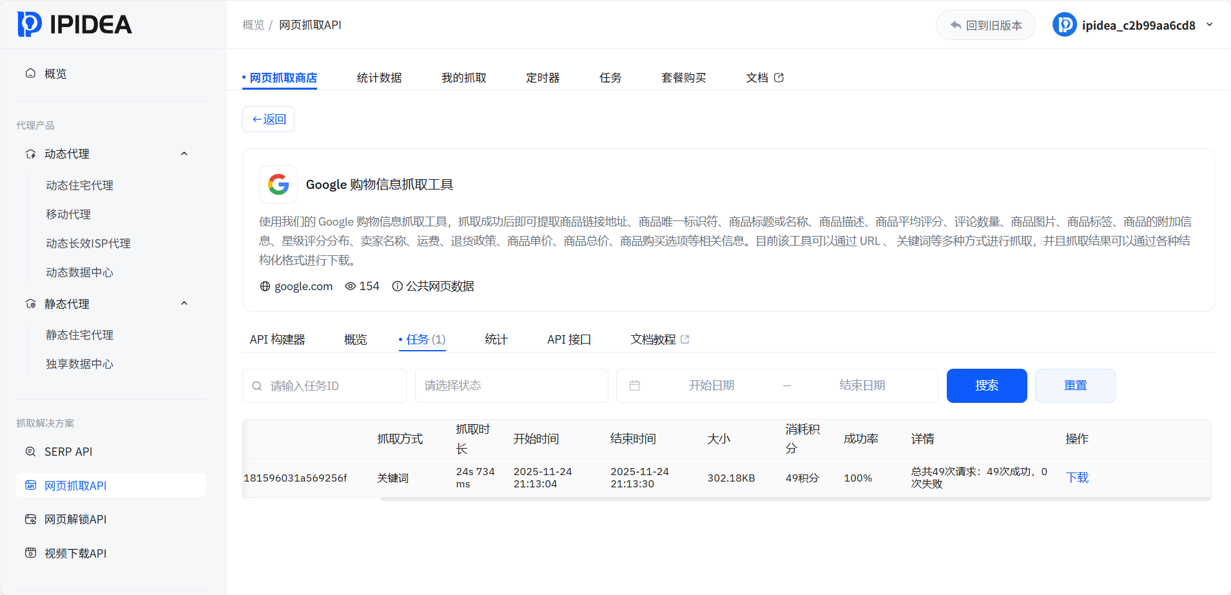Select the 任务 (1) sub-tab
Viewport: 1231px width, 595px height.
coord(422,339)
